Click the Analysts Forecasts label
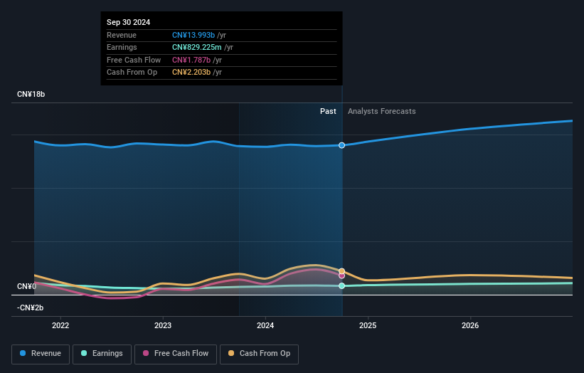The width and height of the screenshot is (584, 373). coord(382,112)
